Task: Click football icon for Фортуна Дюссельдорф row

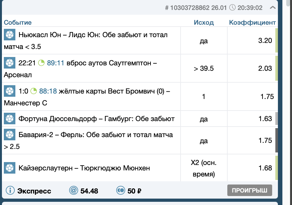Action: [x=10, y=119]
